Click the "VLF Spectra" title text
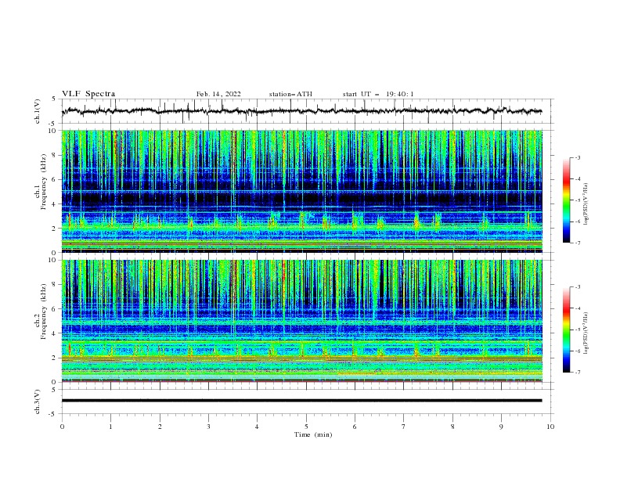The image size is (620, 479). [x=88, y=94]
